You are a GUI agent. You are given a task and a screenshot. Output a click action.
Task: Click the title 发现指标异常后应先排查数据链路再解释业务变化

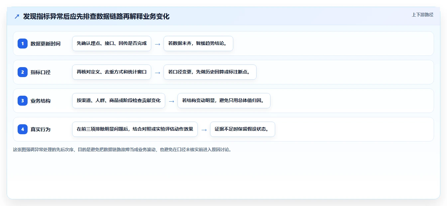(96, 16)
